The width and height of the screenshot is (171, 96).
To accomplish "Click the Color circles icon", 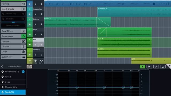I will [24, 51].
